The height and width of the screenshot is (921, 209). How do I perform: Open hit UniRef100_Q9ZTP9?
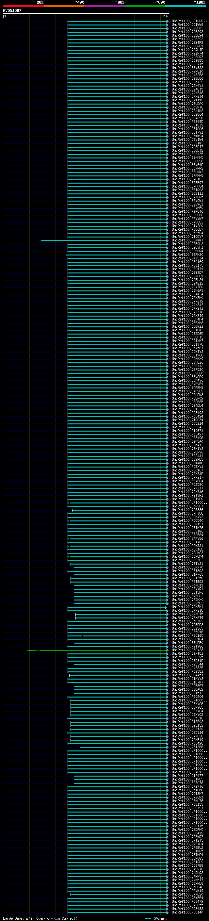(x=187, y=42)
